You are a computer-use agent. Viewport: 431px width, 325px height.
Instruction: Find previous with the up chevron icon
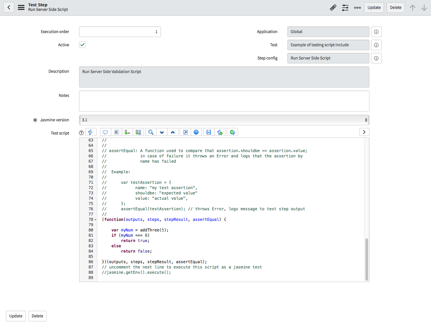(173, 132)
